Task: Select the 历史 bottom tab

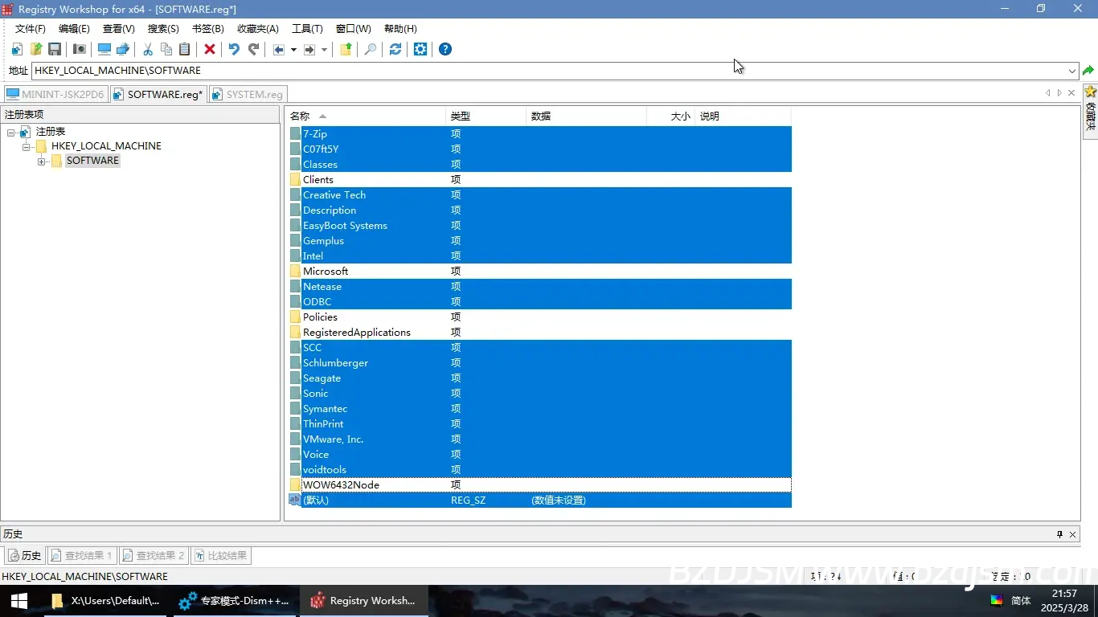Action: click(25, 555)
